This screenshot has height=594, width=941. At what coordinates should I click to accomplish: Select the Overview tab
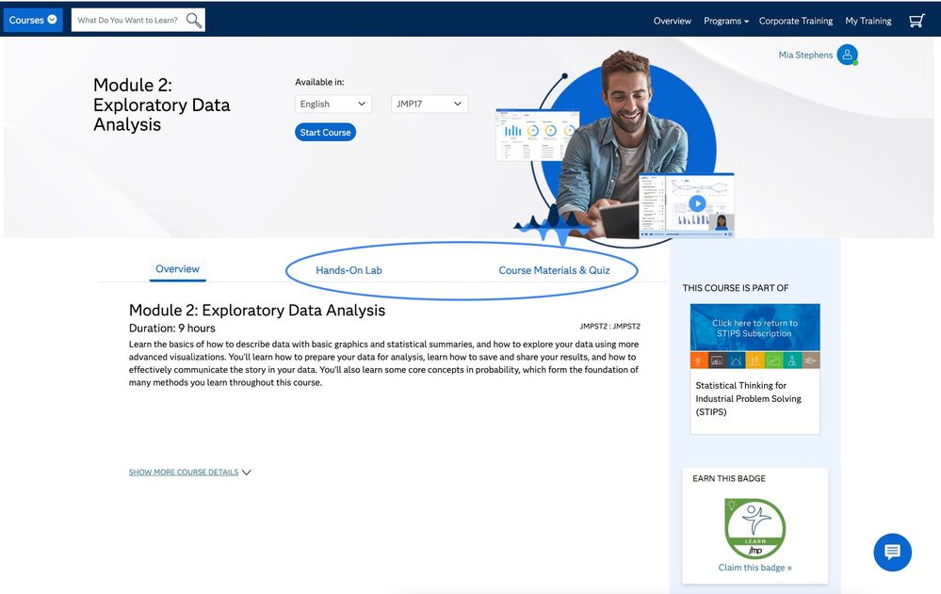tap(178, 269)
